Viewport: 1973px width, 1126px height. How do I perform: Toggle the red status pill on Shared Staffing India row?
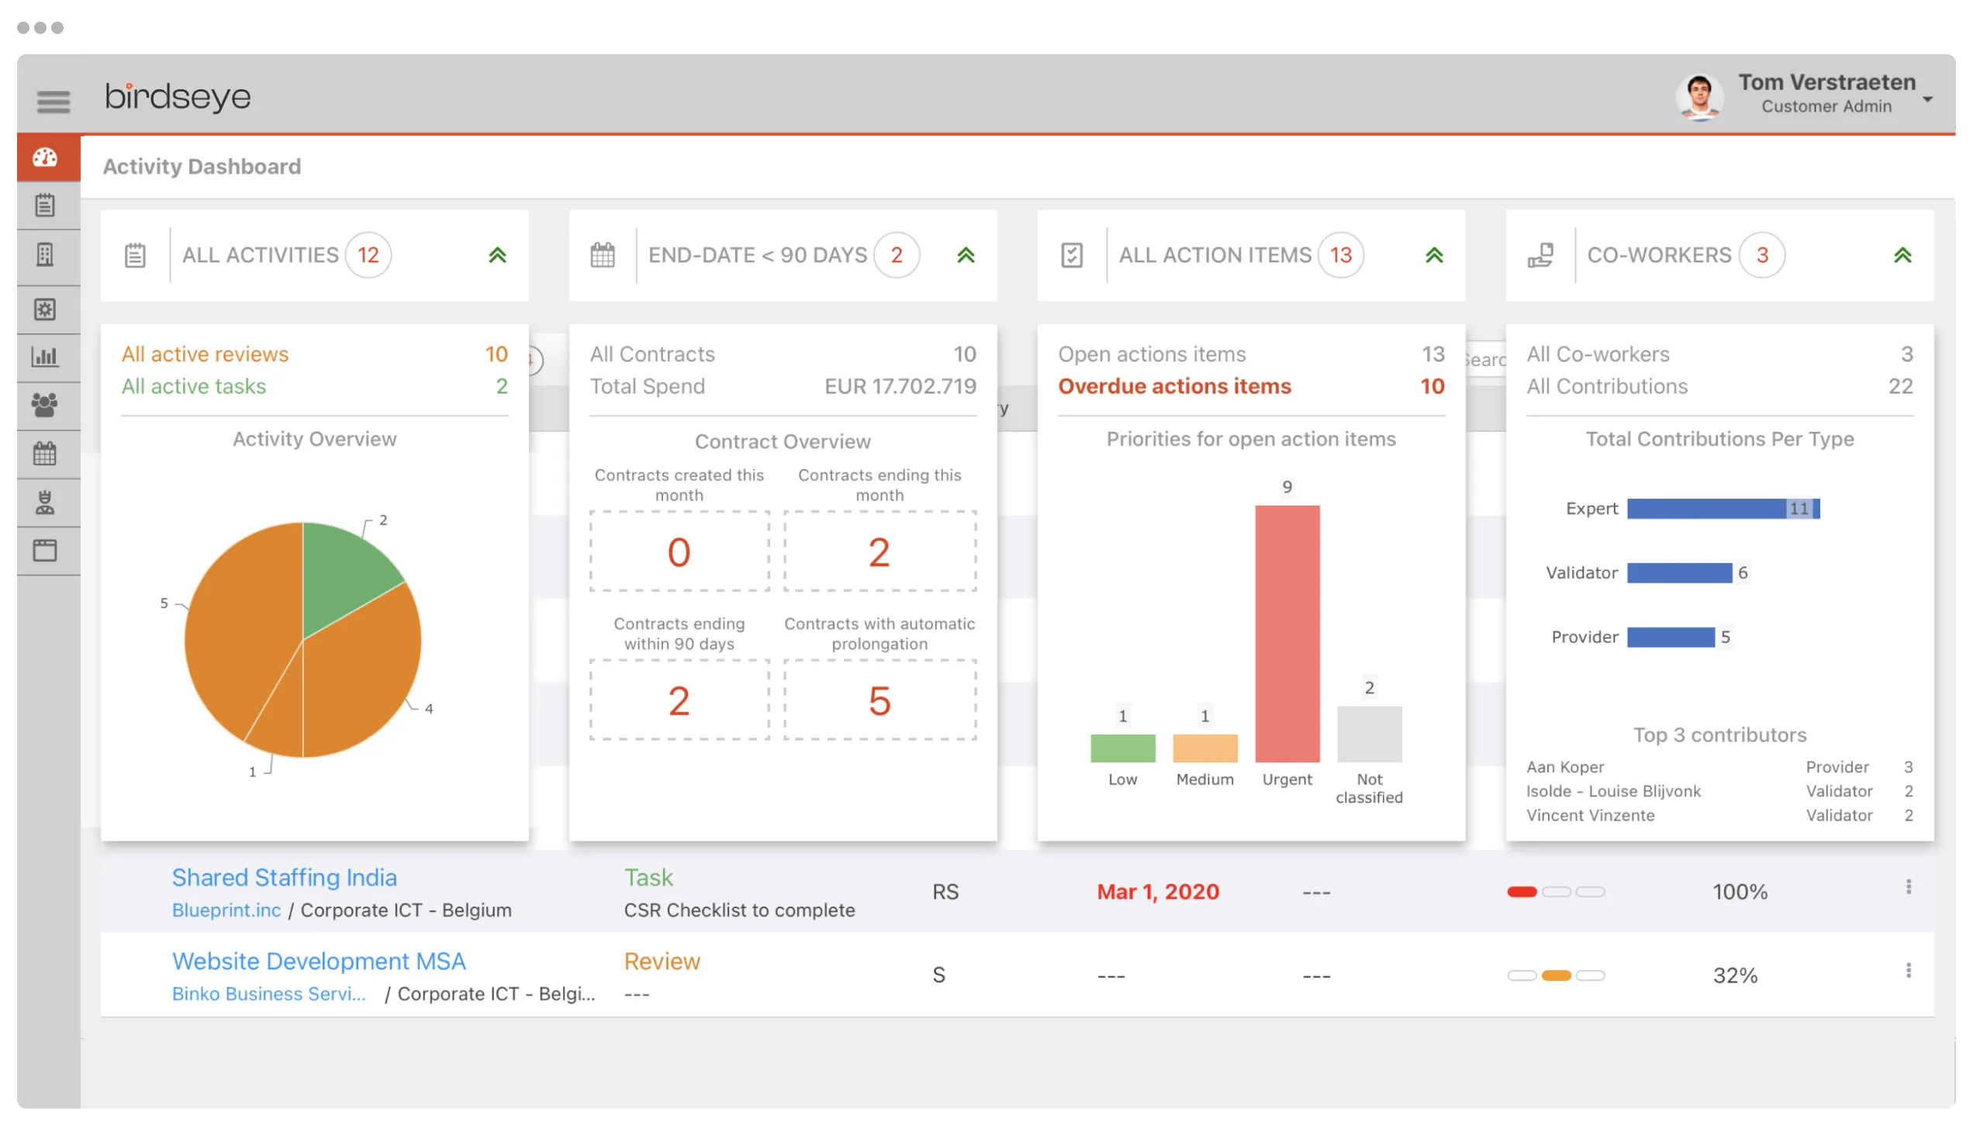1522,892
